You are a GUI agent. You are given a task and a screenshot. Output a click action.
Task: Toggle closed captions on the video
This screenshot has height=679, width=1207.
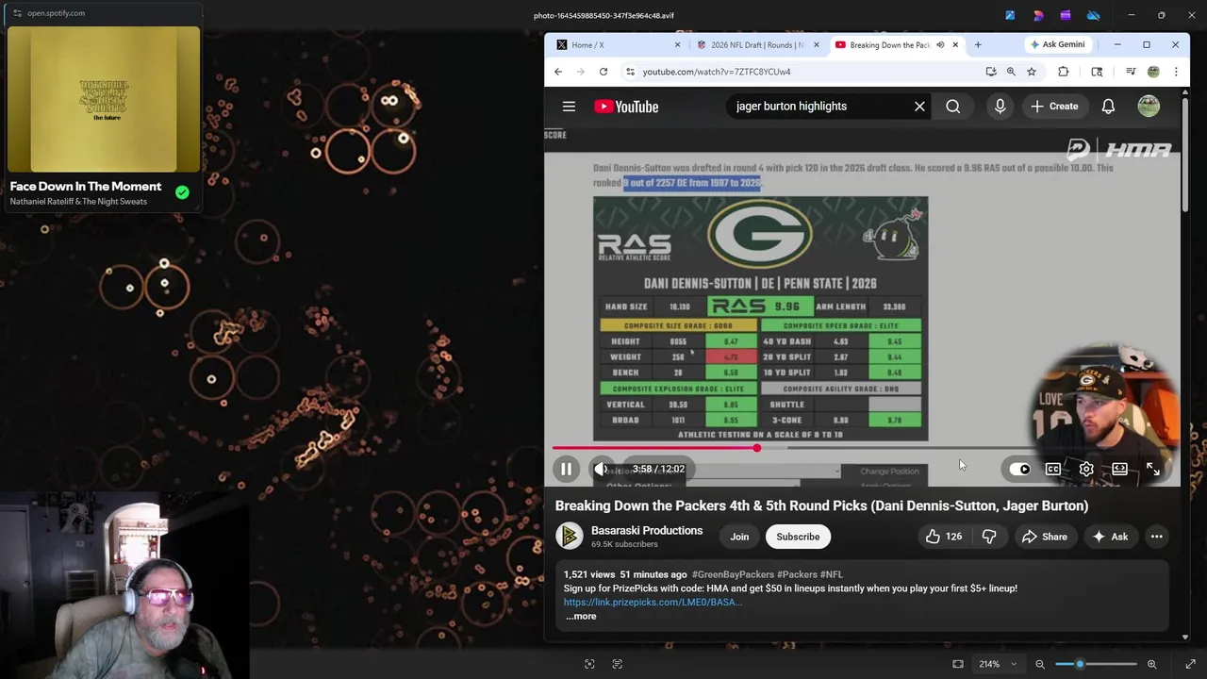point(1053,469)
